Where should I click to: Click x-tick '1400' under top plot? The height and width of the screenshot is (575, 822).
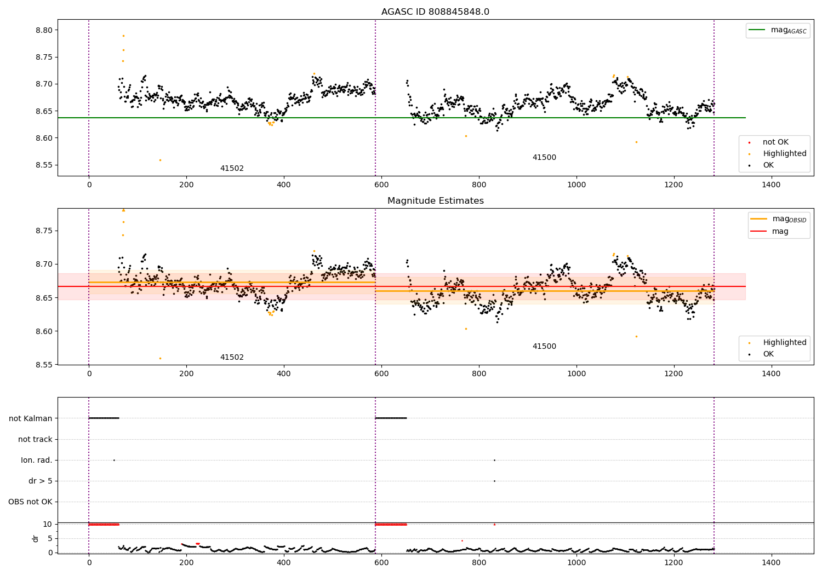(x=771, y=185)
